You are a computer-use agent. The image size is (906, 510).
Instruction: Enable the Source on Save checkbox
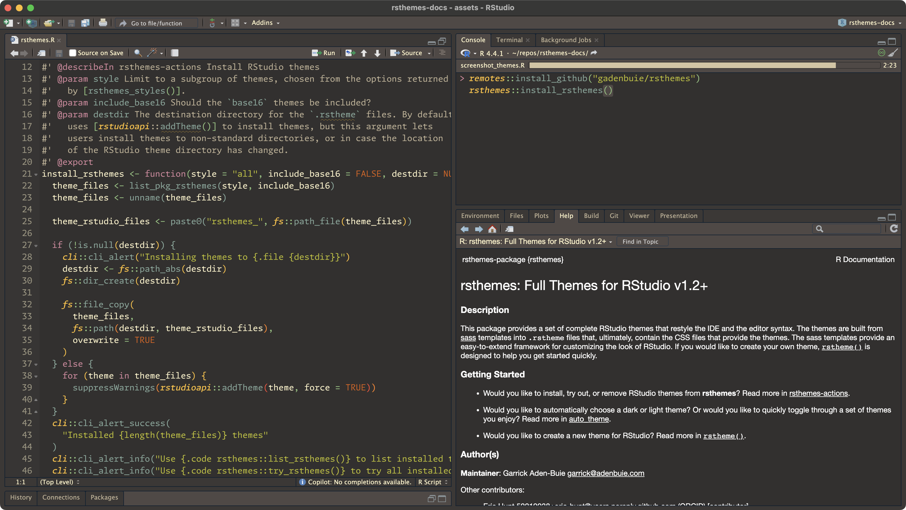tap(73, 53)
